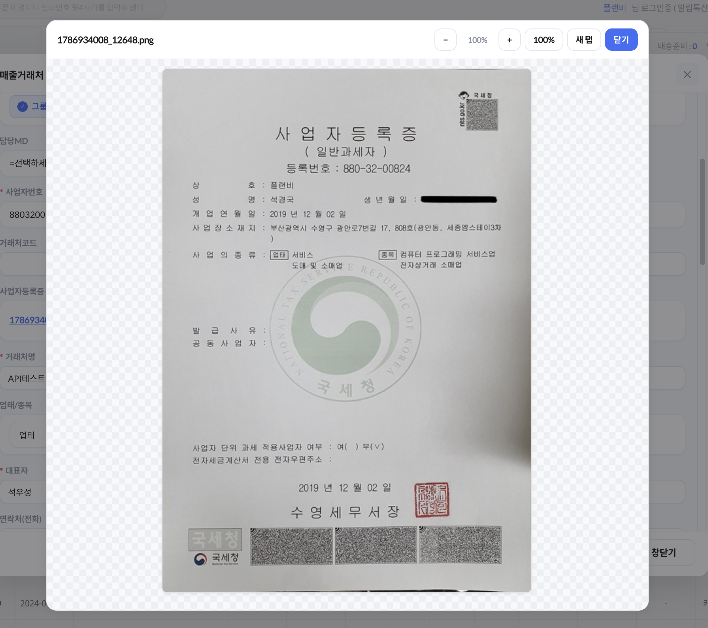Open the image in a new tab (새 탭)

pos(584,40)
